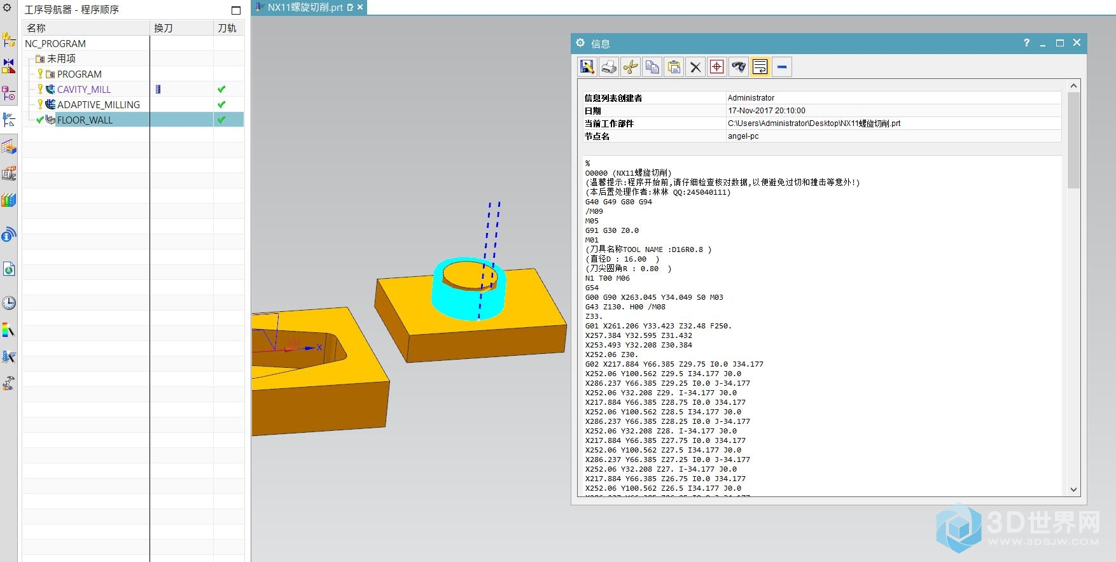Maximize the Information window
The image size is (1116, 562).
1060,43
